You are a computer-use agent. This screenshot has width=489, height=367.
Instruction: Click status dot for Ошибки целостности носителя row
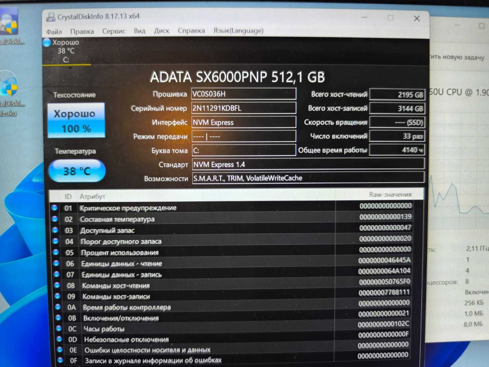pos(60,350)
